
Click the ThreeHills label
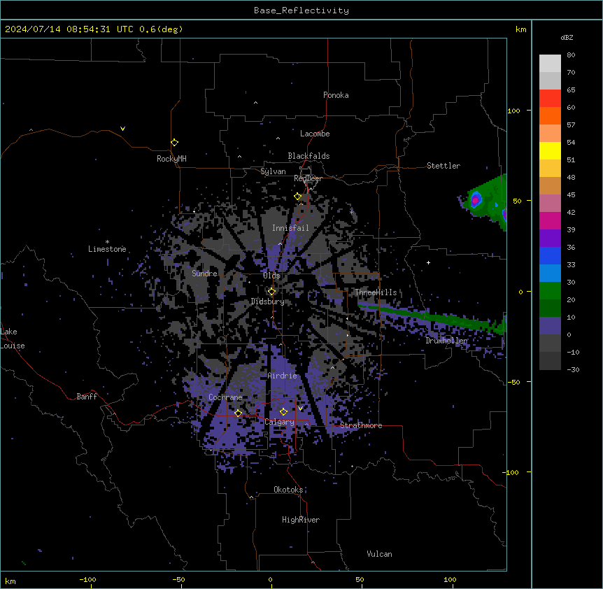tap(376, 292)
